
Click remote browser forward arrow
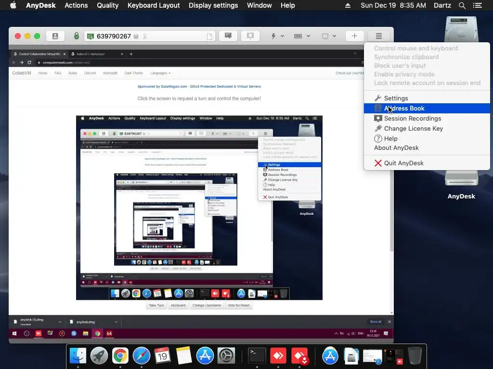click(21, 62)
